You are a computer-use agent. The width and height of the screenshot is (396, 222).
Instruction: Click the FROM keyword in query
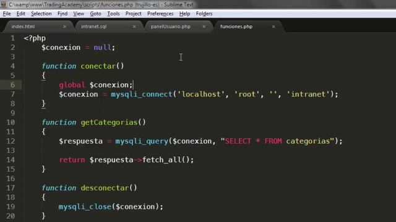(273, 141)
